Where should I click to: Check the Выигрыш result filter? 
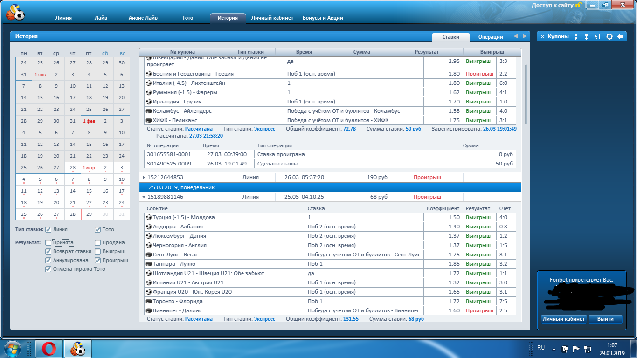[98, 251]
